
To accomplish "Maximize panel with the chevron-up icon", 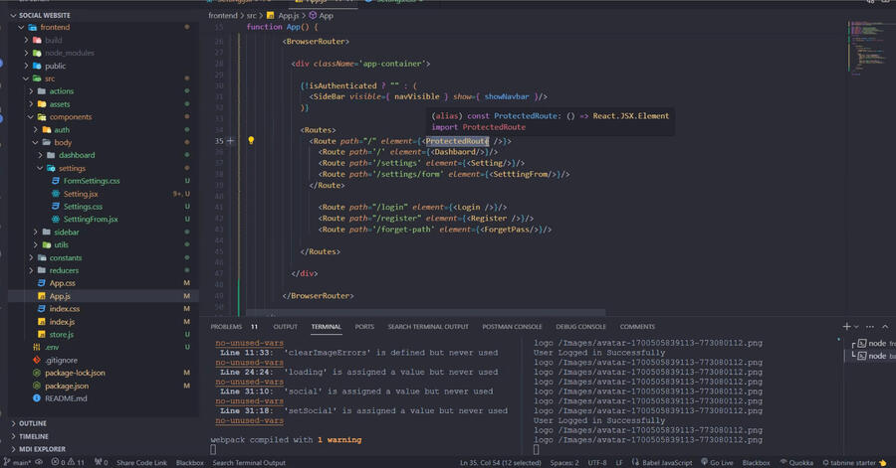I will 885,326.
